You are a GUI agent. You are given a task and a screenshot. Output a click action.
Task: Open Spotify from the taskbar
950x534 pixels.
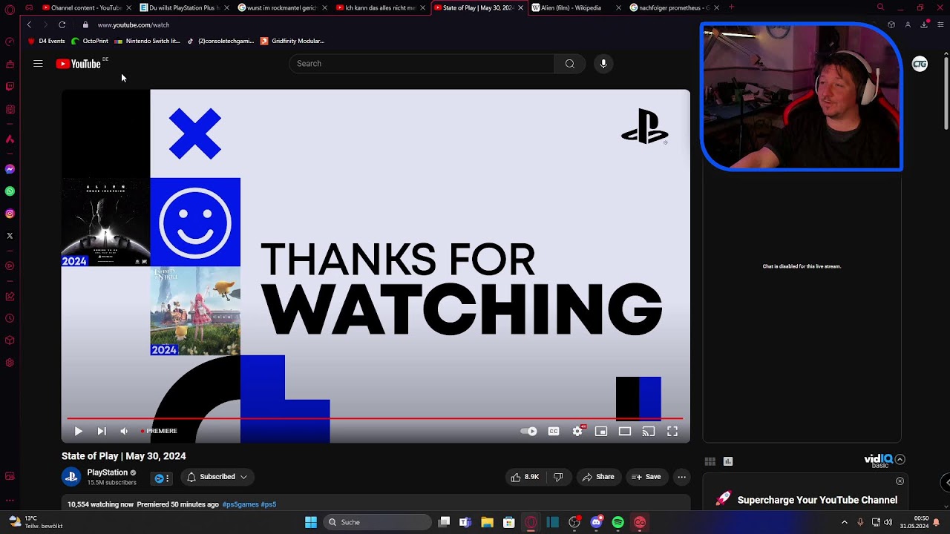[x=617, y=522]
